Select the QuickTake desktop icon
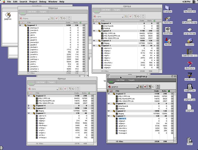198x150 pixels. click(x=168, y=31)
